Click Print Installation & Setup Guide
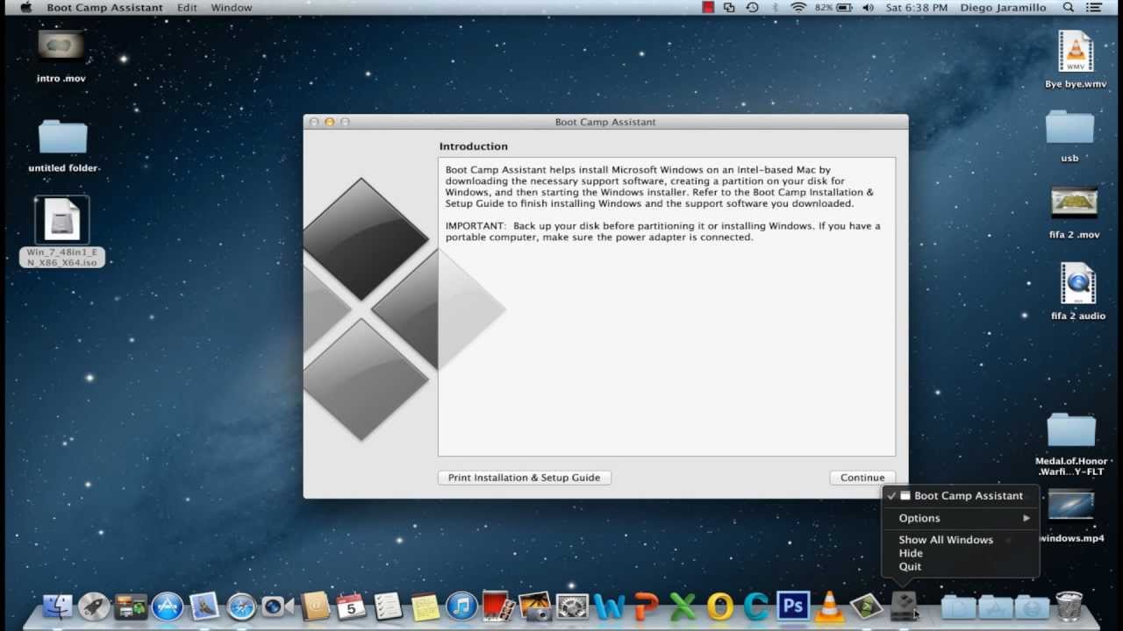The height and width of the screenshot is (631, 1123). click(524, 478)
